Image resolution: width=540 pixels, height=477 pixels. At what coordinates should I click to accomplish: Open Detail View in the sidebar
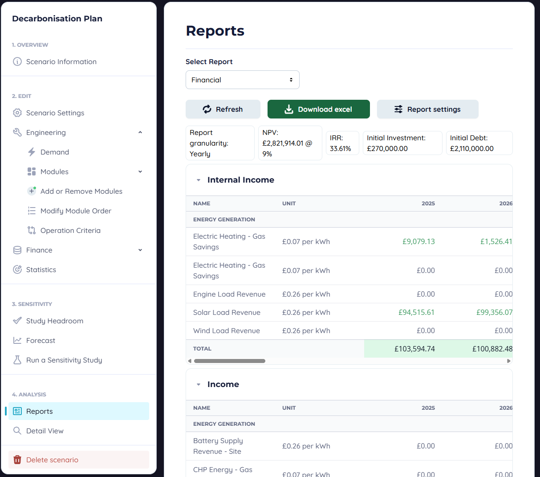(x=45, y=431)
